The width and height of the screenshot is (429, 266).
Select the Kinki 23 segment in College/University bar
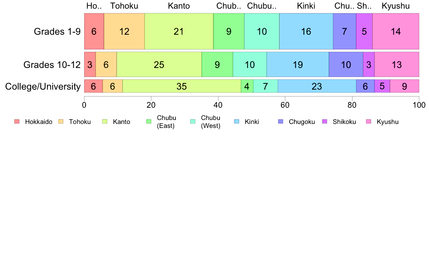point(317,86)
